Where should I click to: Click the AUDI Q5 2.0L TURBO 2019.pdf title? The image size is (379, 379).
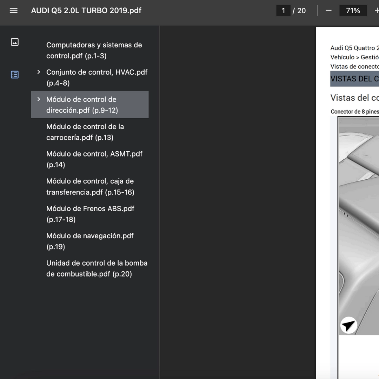(x=86, y=11)
